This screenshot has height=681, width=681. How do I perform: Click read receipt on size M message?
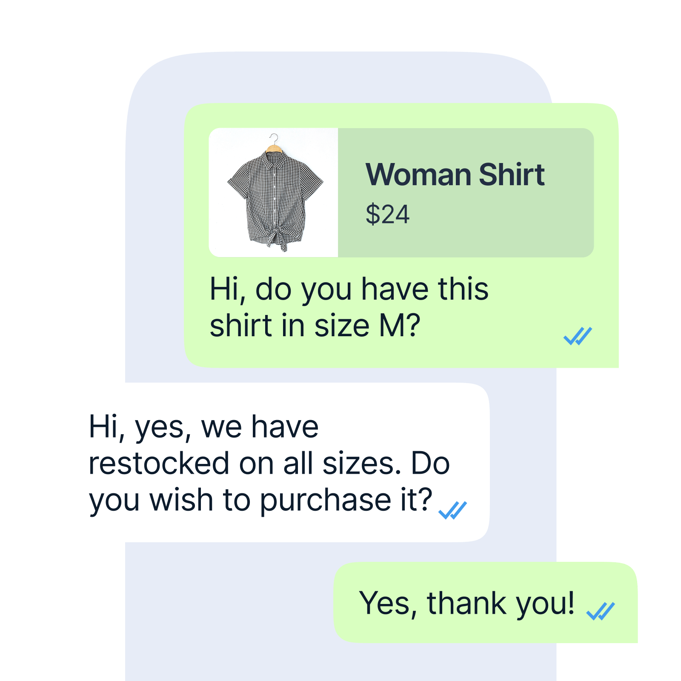point(578,336)
